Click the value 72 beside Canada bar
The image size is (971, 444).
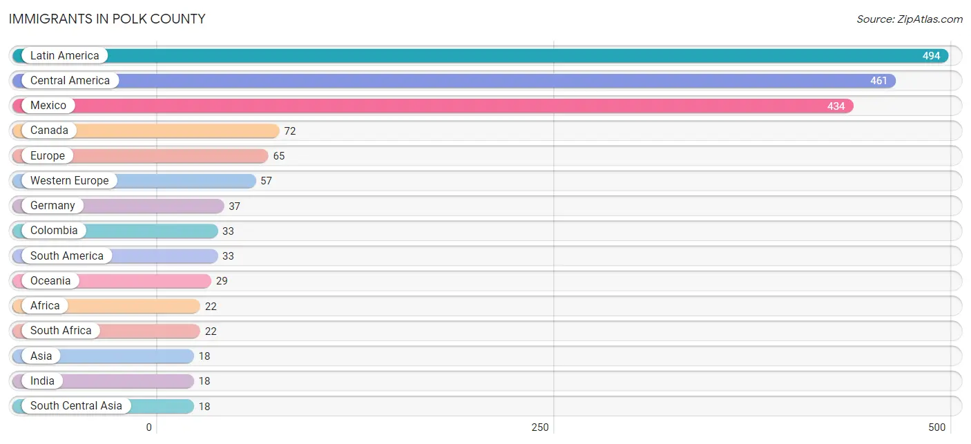click(289, 131)
